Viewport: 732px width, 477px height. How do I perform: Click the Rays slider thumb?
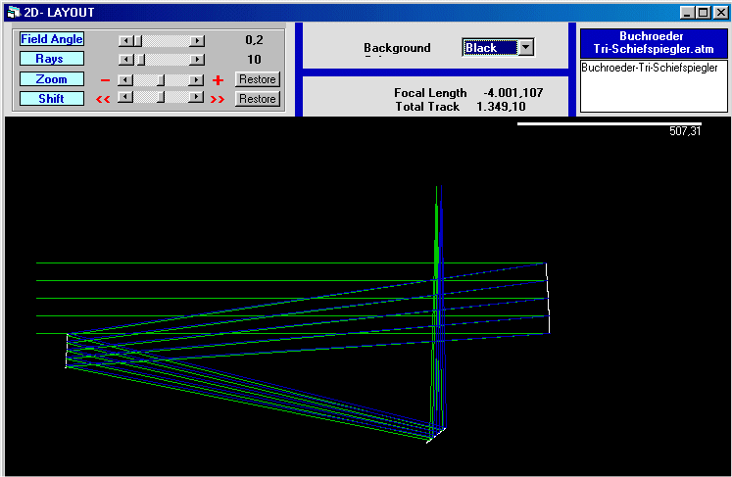click(x=140, y=60)
